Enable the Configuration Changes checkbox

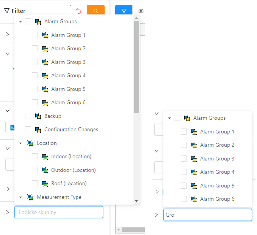pyautogui.click(x=28, y=130)
